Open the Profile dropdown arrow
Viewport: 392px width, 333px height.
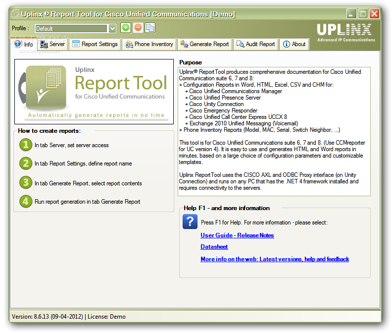click(x=112, y=29)
